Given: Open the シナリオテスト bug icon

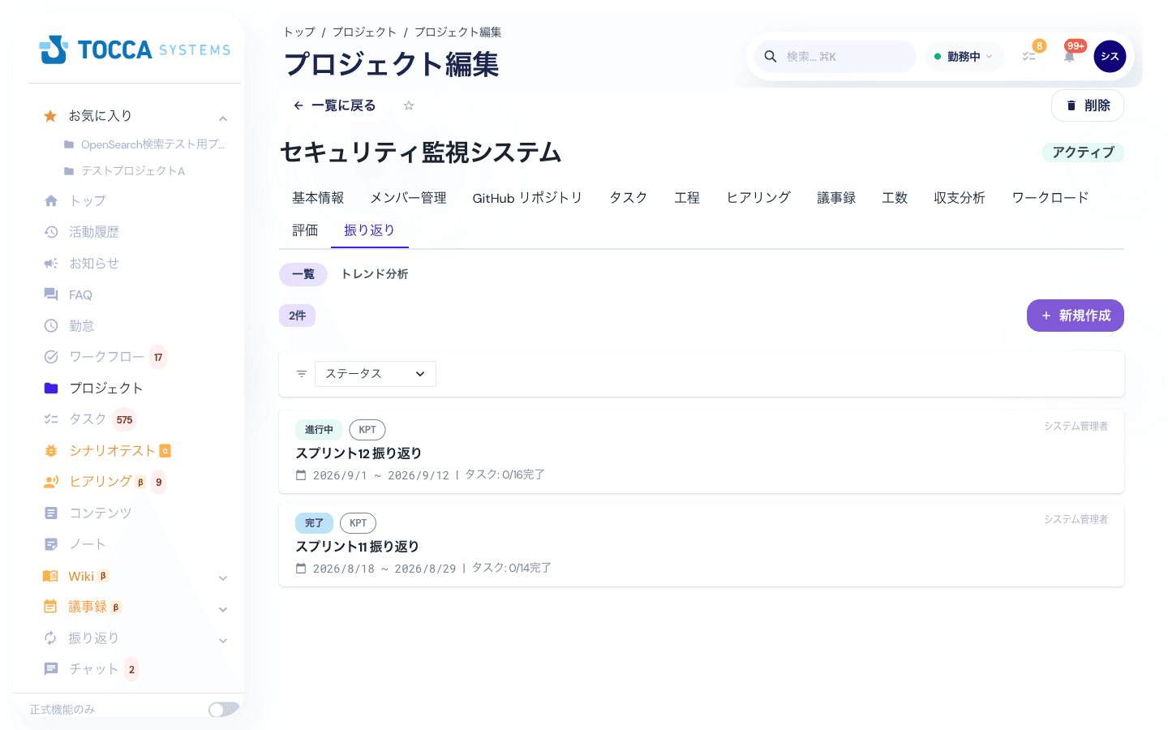Looking at the screenshot, I should 51,451.
